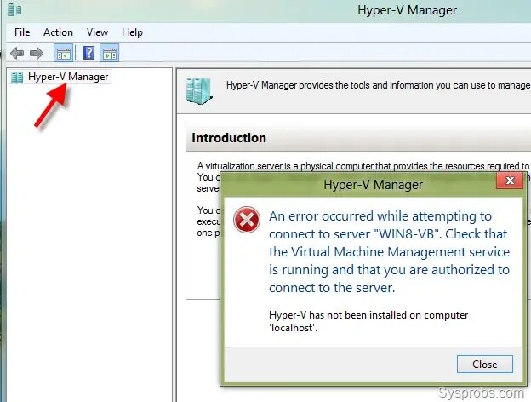Click the red error icon in dialog
Viewport: 531px width, 402px height.
247,220
